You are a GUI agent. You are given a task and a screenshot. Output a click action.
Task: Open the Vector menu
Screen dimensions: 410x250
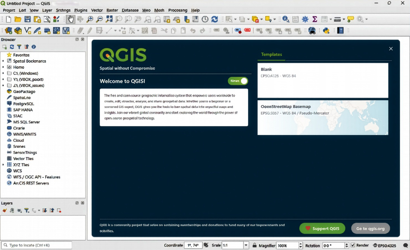(97, 10)
